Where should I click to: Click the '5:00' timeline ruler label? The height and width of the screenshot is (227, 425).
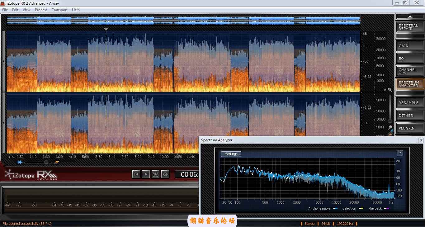(x=85, y=157)
